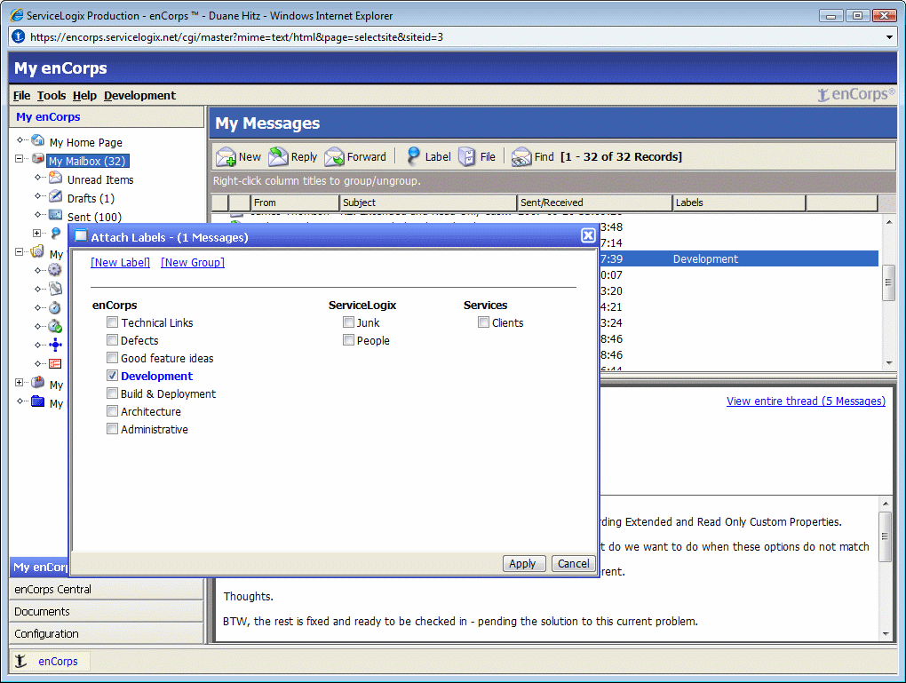This screenshot has width=906, height=683.
Task: Sort by the Sent/Received column header
Action: [594, 203]
